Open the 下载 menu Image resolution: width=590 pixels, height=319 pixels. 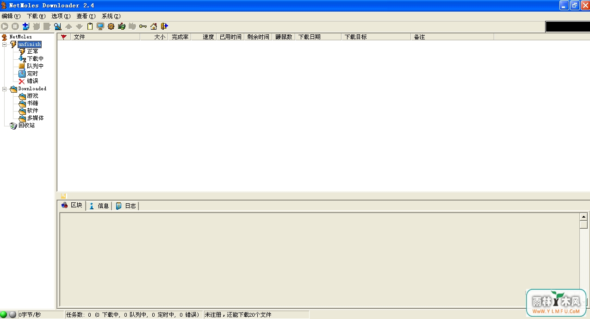[x=36, y=16]
